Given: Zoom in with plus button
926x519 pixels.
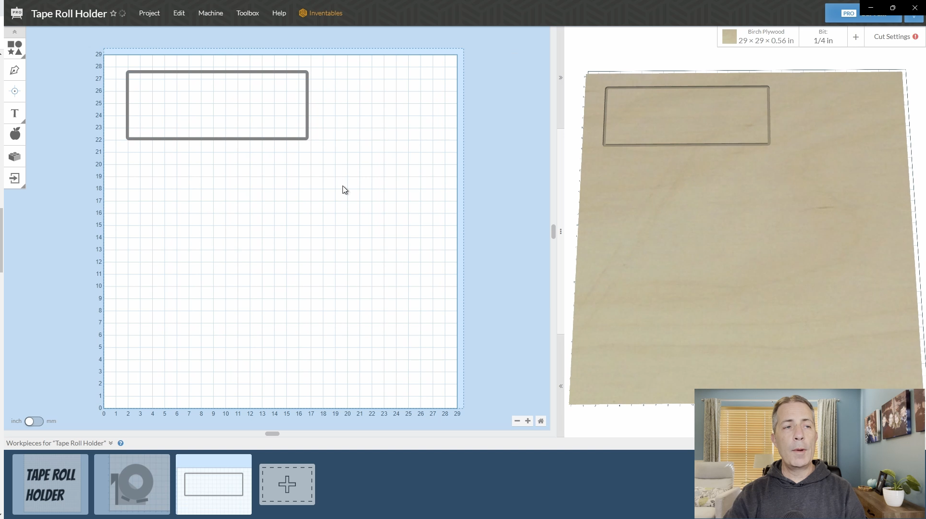Looking at the screenshot, I should (x=528, y=421).
